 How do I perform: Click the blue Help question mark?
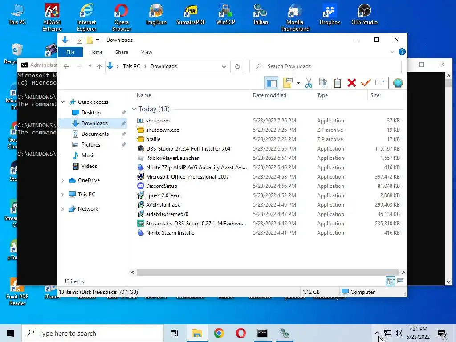[402, 52]
